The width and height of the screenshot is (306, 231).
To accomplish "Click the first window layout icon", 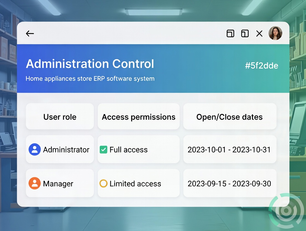I will pyautogui.click(x=230, y=34).
